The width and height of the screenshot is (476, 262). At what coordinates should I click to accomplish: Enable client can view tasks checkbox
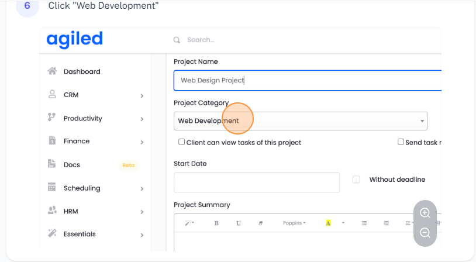pos(182,142)
